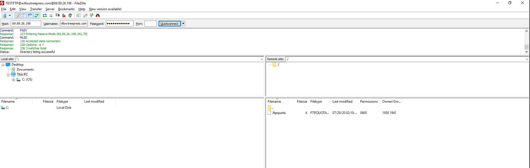Select Documents in local tree
This screenshot has height=168, width=530.
click(25, 70)
